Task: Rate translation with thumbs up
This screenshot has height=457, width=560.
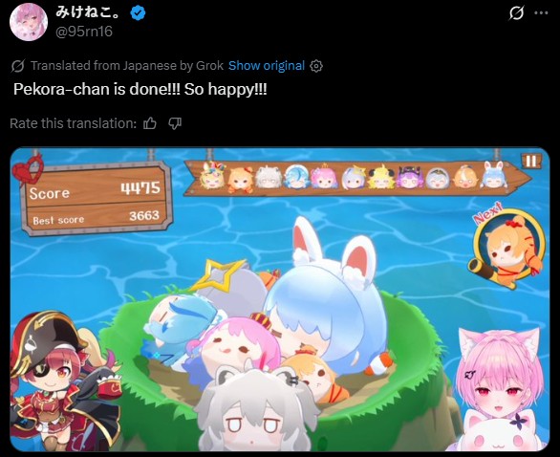Action: pos(150,123)
